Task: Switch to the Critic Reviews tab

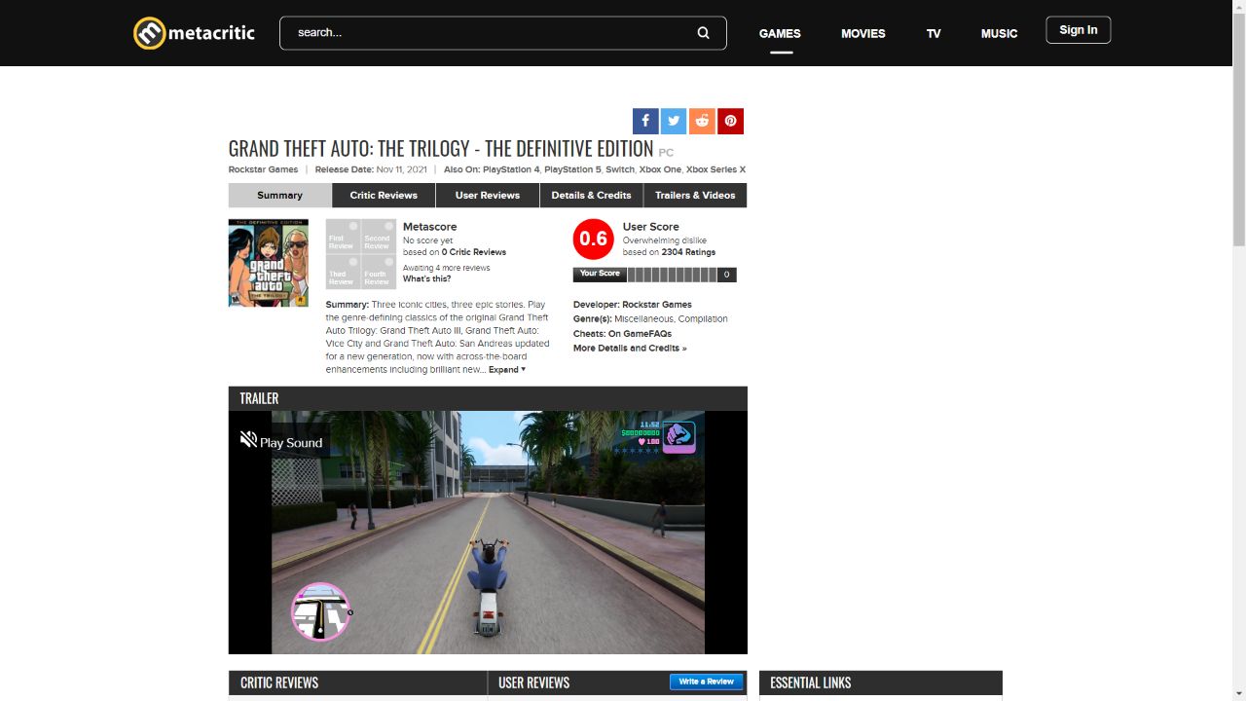Action: (x=384, y=196)
